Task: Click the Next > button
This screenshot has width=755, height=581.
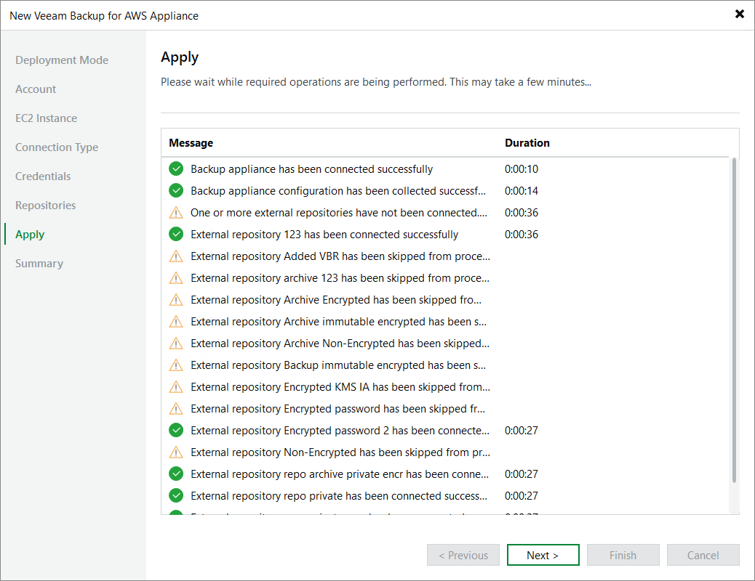Action: point(543,555)
